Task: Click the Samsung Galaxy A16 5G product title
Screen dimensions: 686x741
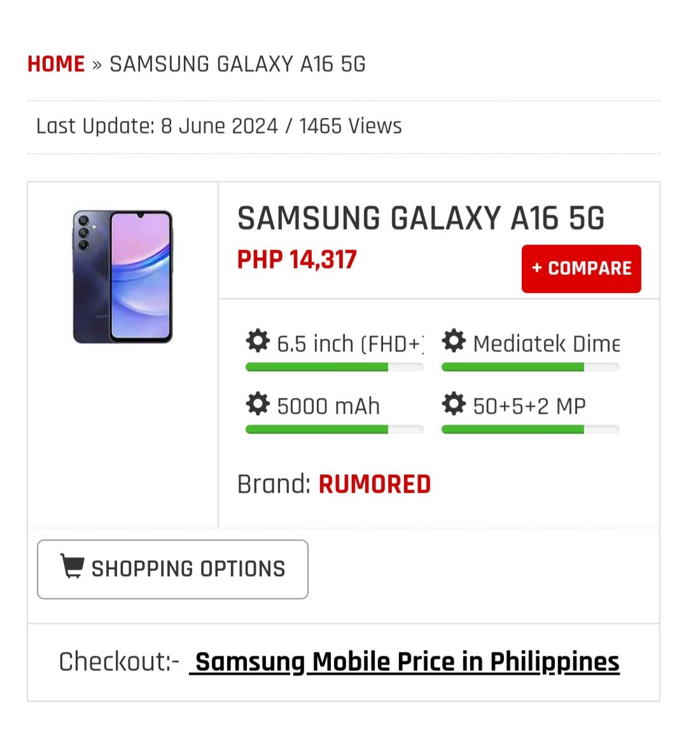Action: [x=421, y=218]
